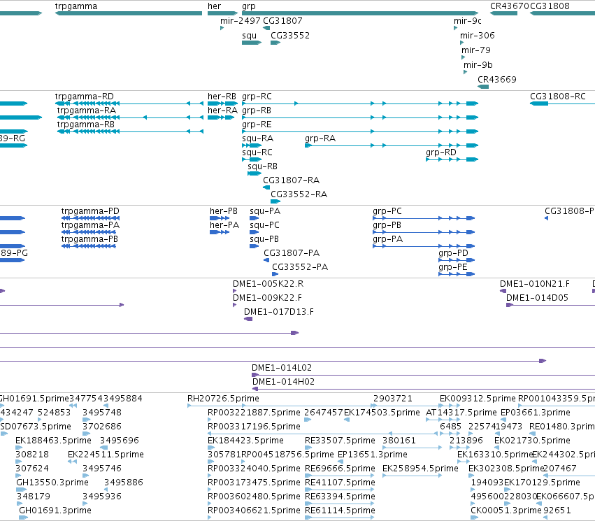Viewport: 595px width, 521px height.
Task: Click EST CK00051.3prime
Action: click(474, 518)
